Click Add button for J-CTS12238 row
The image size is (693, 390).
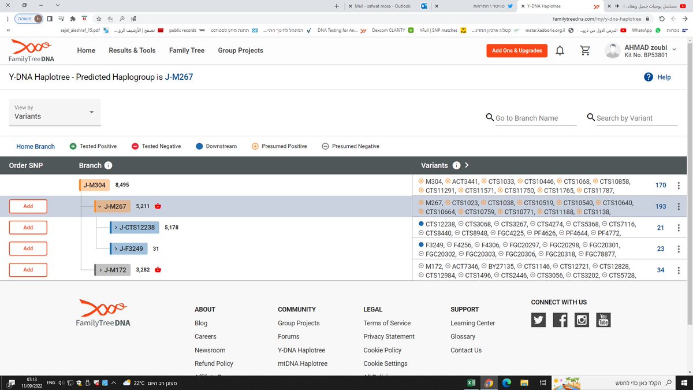pyautogui.click(x=28, y=228)
